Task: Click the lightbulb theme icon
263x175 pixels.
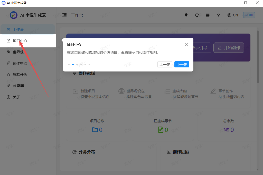Action: [x=186, y=15]
